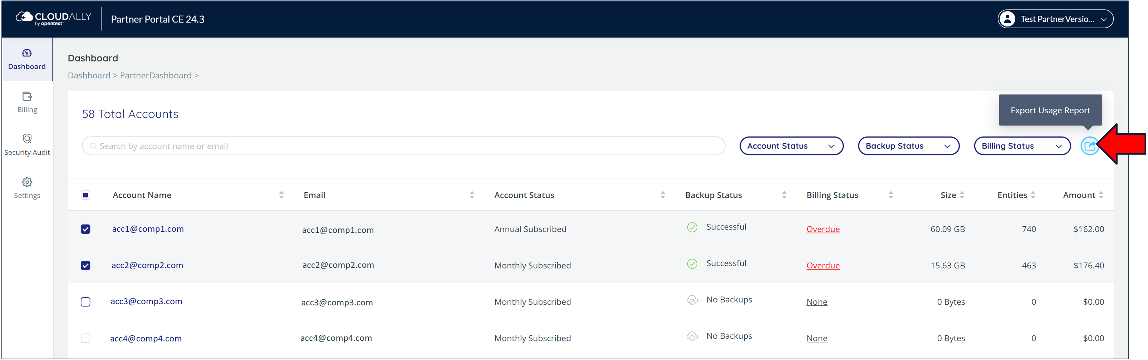Click the Overdue link for acc1

tap(823, 229)
